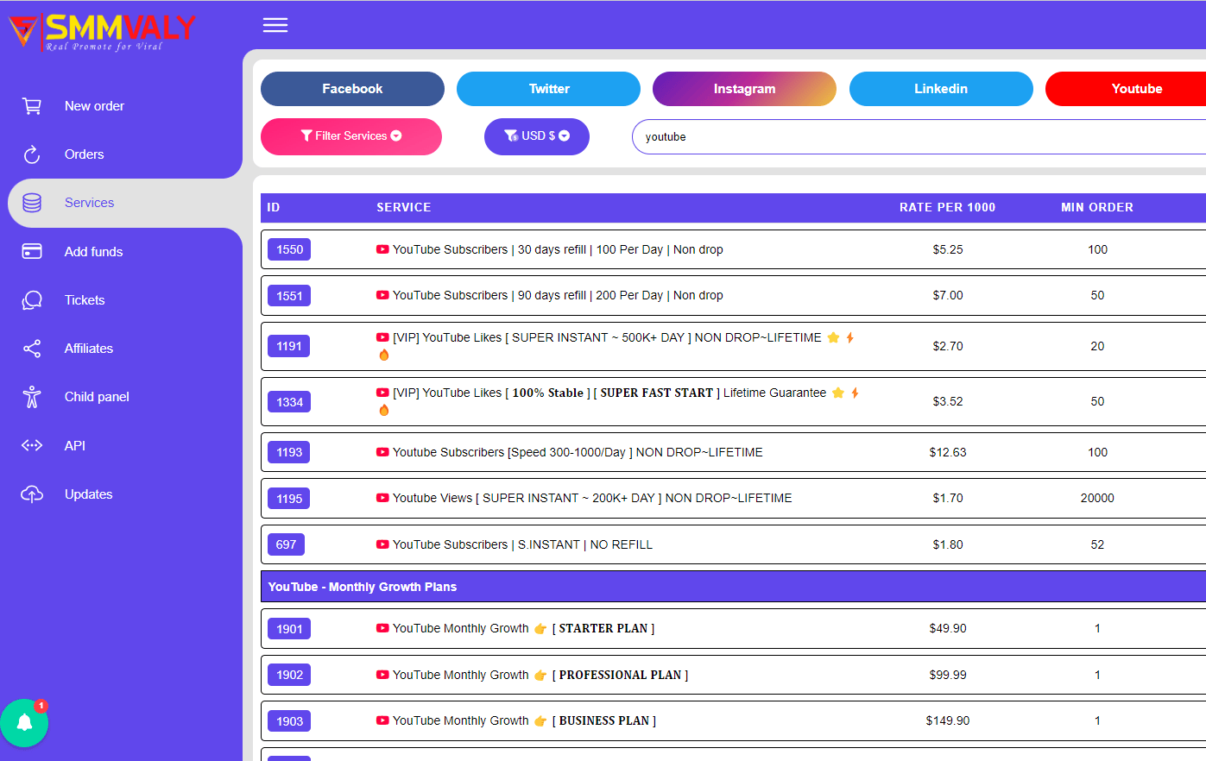Click the Tickets chat bubble icon
1206x761 pixels.
tap(32, 300)
